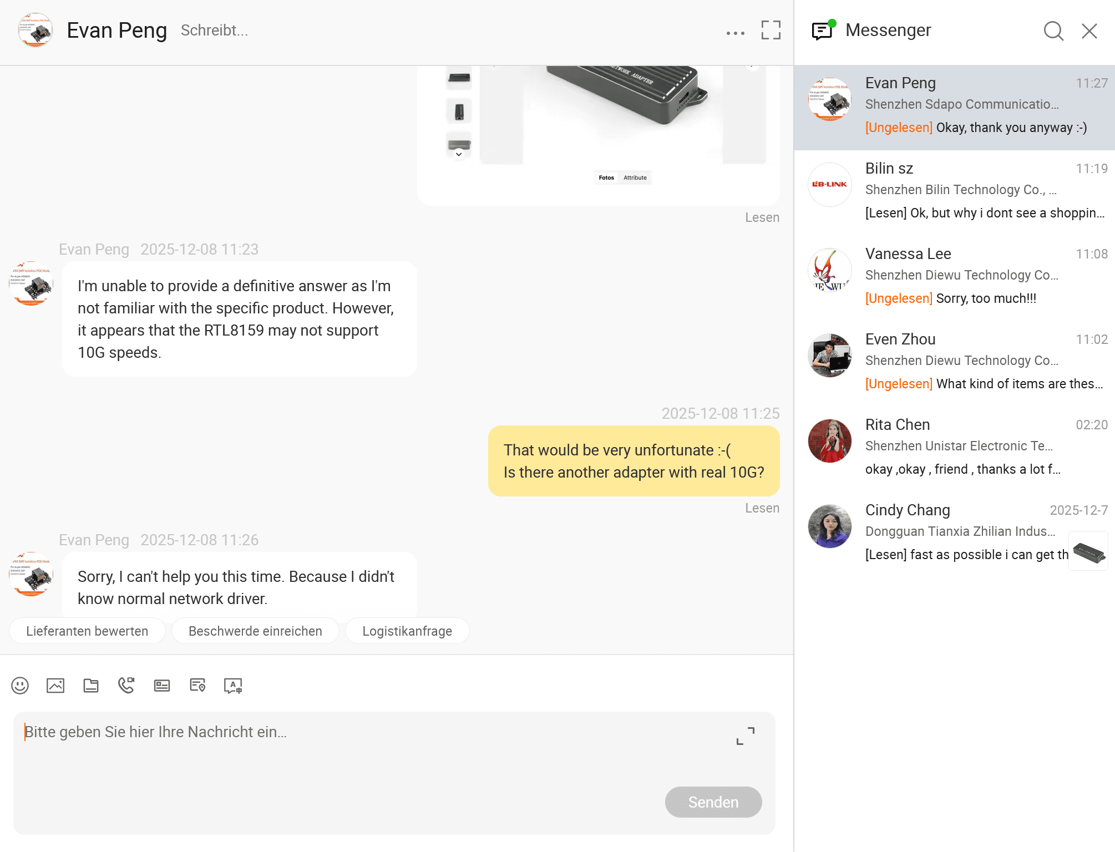This screenshot has height=852, width=1115.
Task: Switch to Attribute tab in product image
Action: (635, 177)
